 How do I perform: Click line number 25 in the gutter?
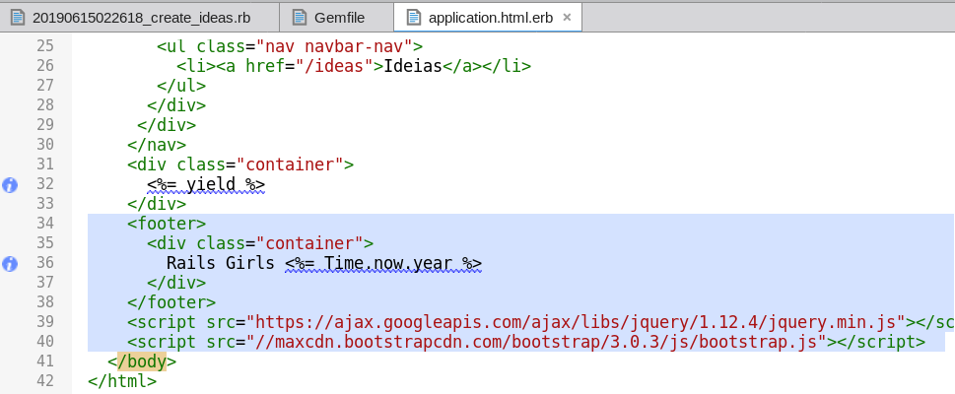(45, 45)
